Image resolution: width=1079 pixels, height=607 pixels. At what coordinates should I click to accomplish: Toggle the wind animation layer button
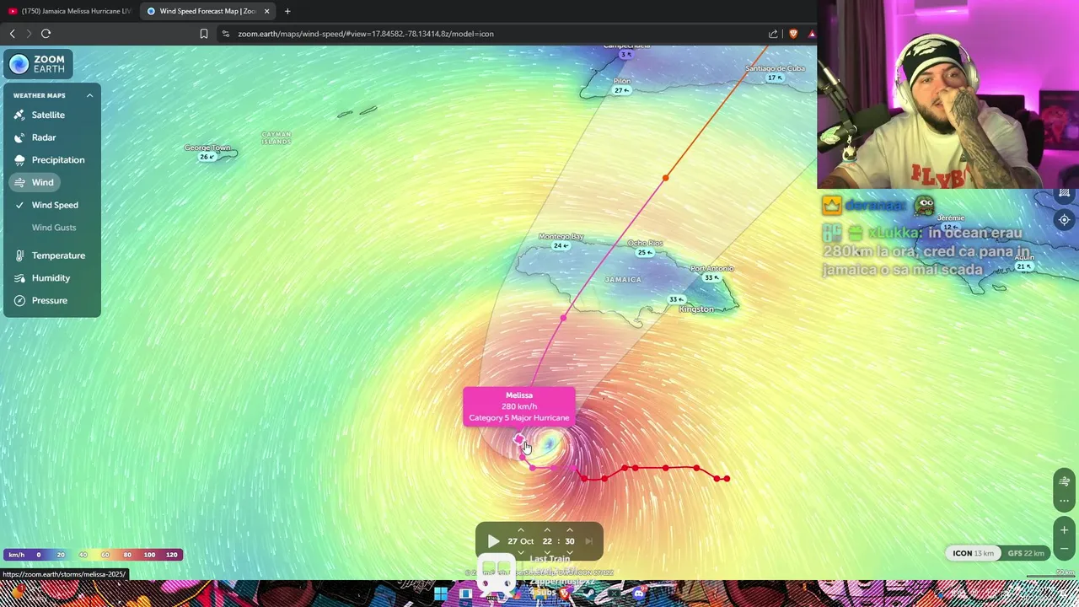point(1065,481)
